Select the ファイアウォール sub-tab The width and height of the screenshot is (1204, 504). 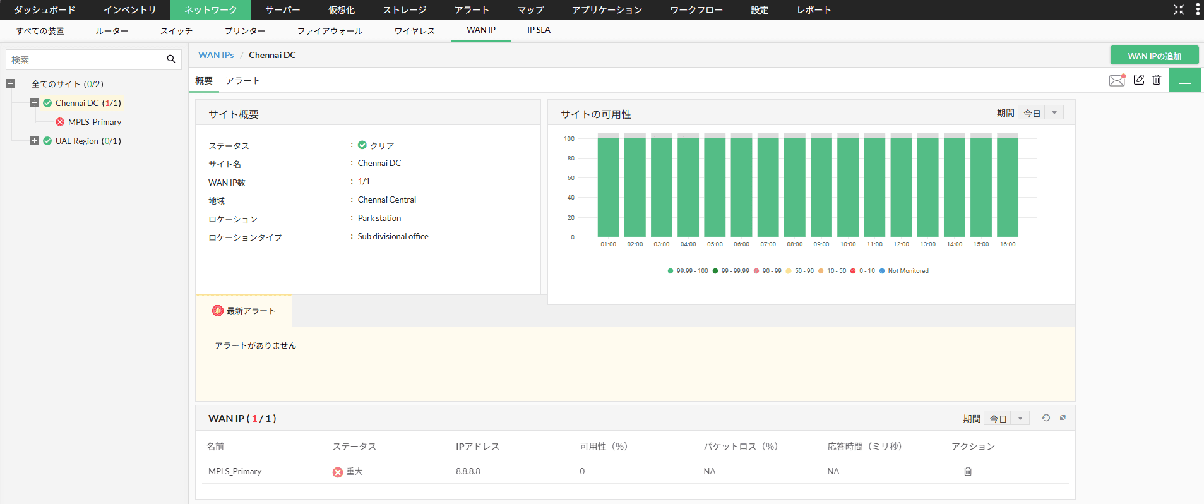coord(330,31)
